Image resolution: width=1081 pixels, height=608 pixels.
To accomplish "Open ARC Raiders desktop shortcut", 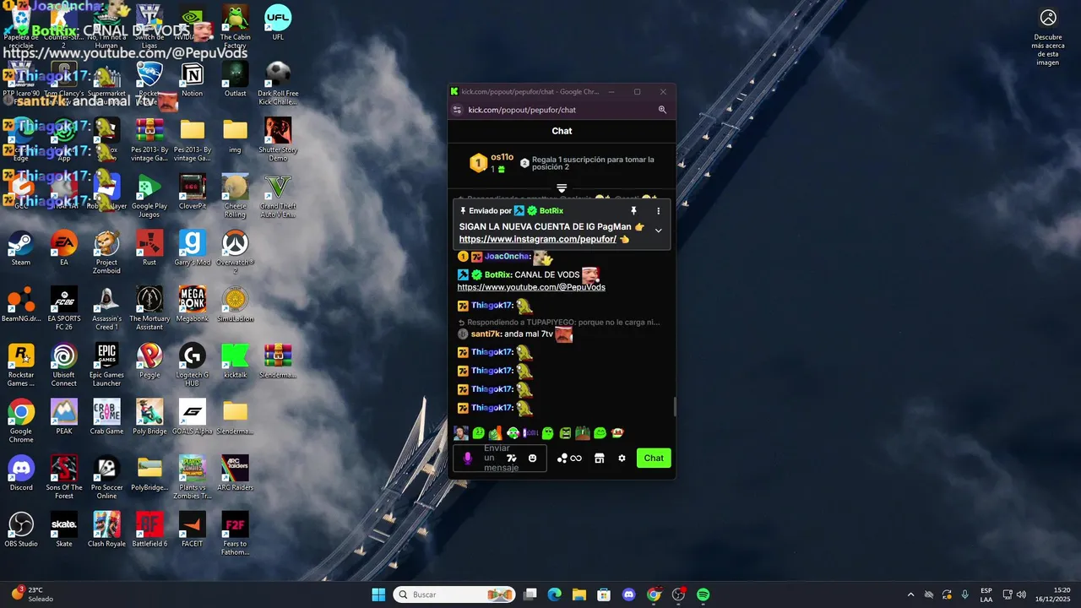I will [x=235, y=474].
